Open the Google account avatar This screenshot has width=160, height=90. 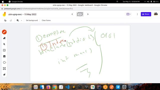(156, 14)
